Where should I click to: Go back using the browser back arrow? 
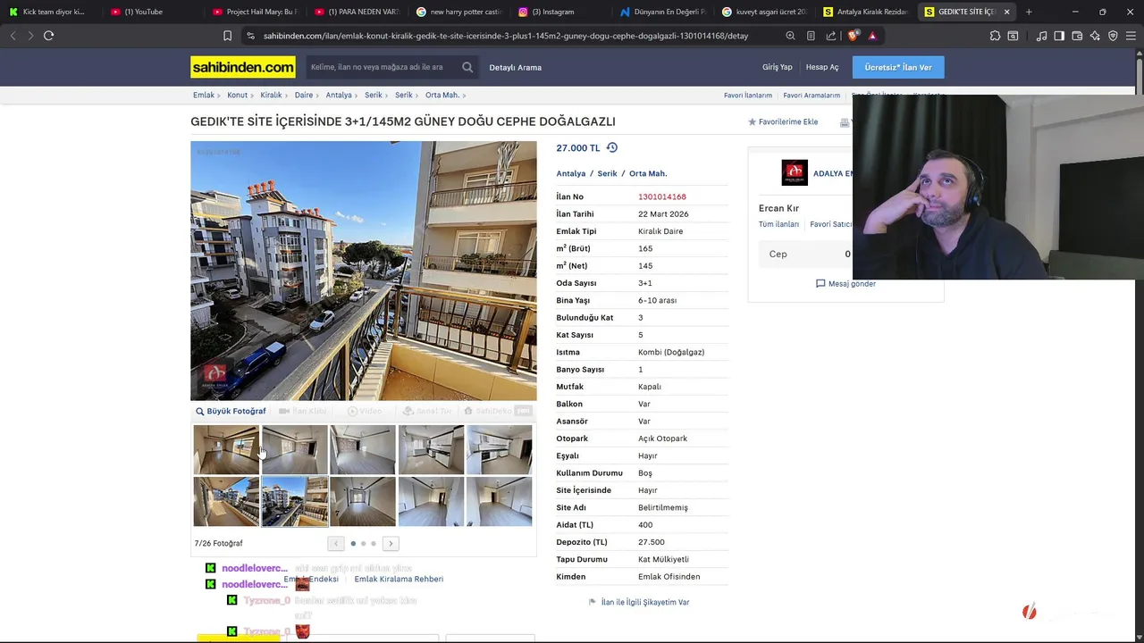pos(13,36)
